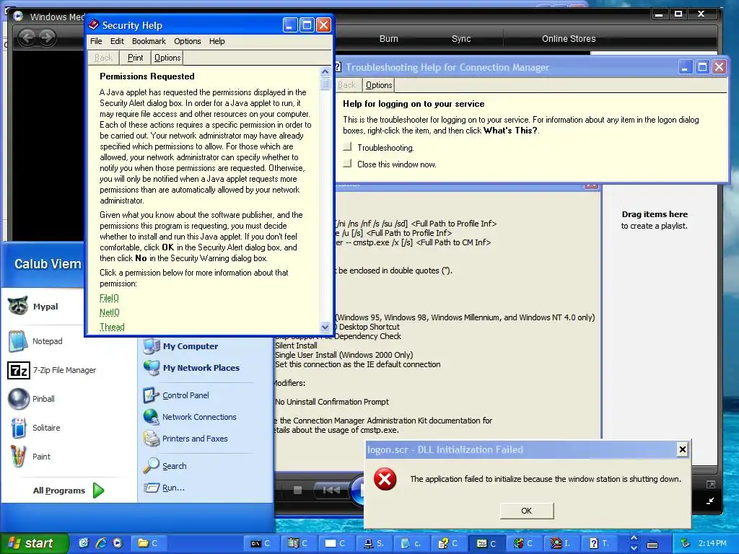The height and width of the screenshot is (554, 739).
Task: Click Print button in Security Help
Action: point(135,58)
